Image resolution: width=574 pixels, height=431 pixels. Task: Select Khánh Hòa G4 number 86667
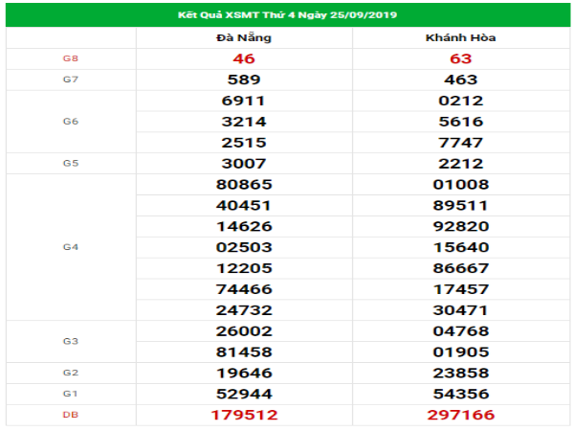[459, 268]
